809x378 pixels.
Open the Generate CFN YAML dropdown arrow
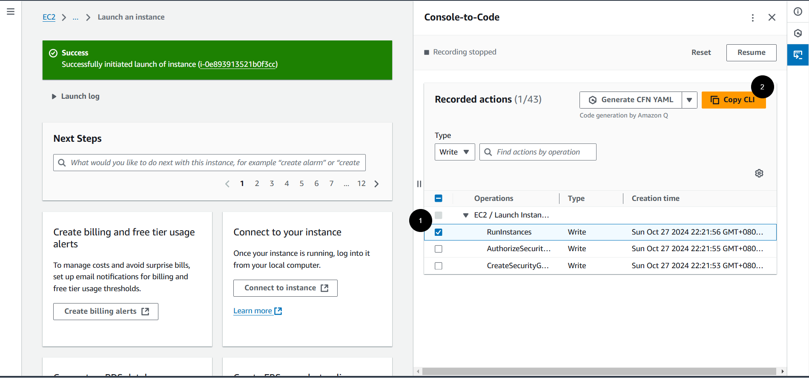(689, 100)
